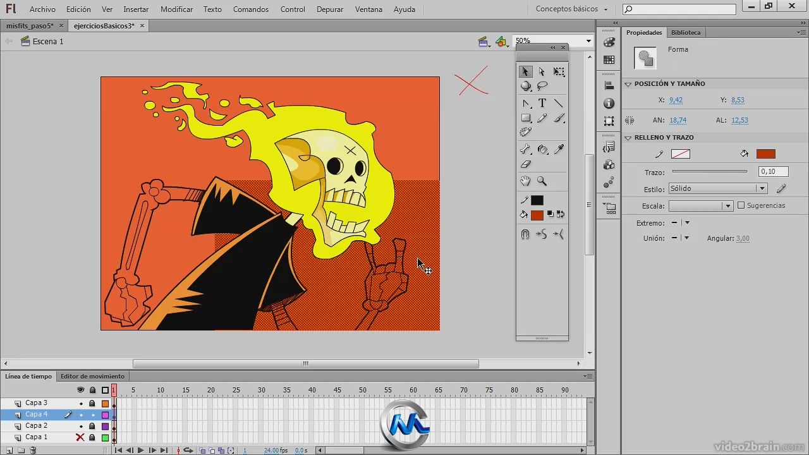Select the Rectangle tool
This screenshot has height=455, width=809.
[525, 118]
